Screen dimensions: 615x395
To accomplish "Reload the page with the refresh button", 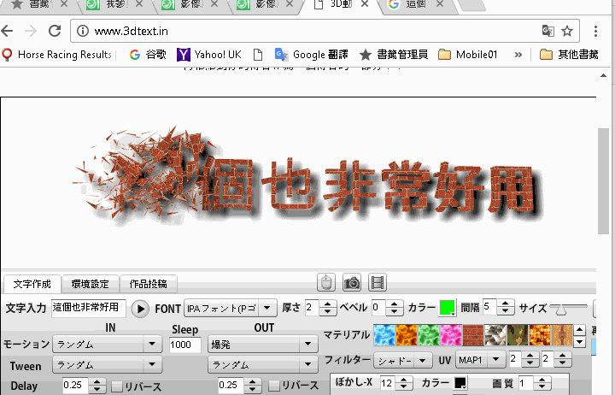I will pyautogui.click(x=54, y=32).
